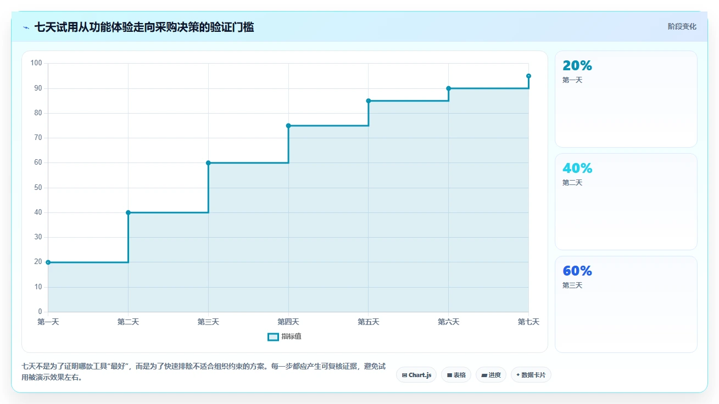Click the 100 y-axis tick label
719x404 pixels.
tap(36, 63)
